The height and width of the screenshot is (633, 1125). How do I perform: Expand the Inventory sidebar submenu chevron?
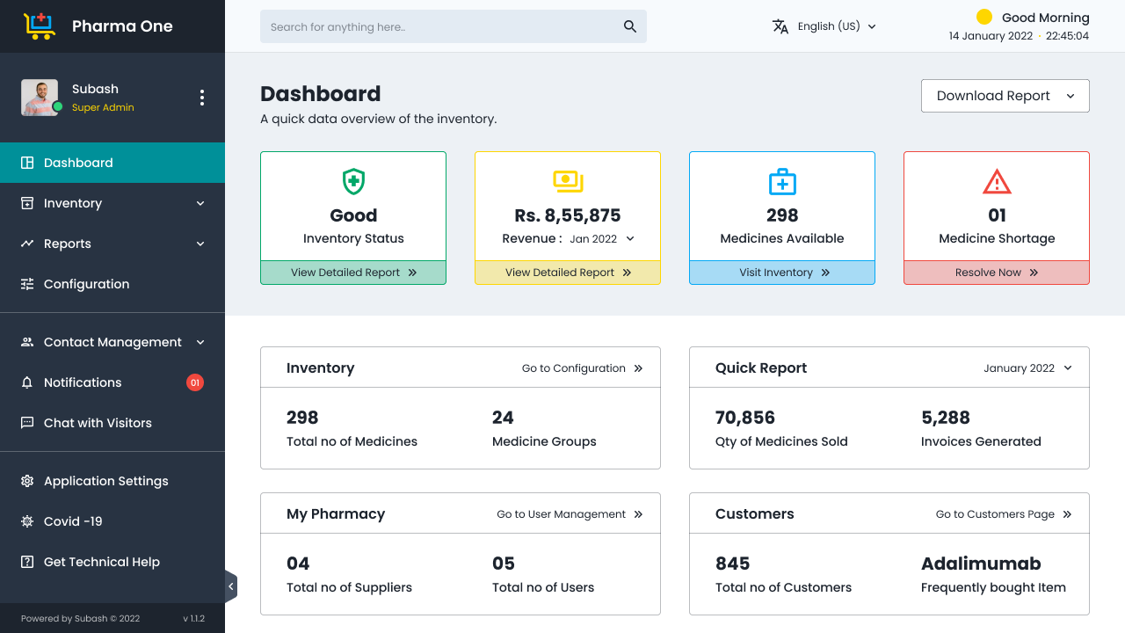coord(200,203)
